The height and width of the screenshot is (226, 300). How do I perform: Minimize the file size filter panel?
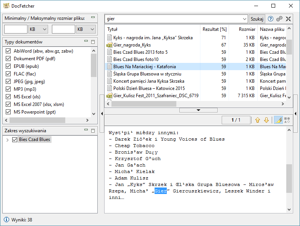(x=93, y=17)
